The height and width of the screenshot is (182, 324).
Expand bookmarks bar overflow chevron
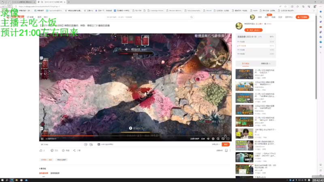(x=313, y=11)
